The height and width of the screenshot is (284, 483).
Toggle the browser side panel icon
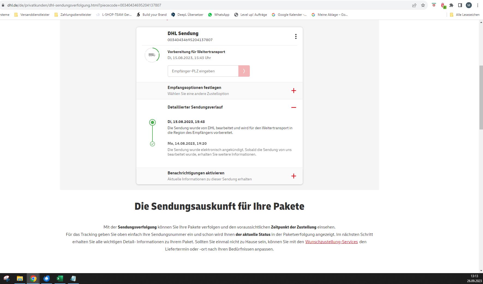click(x=460, y=5)
